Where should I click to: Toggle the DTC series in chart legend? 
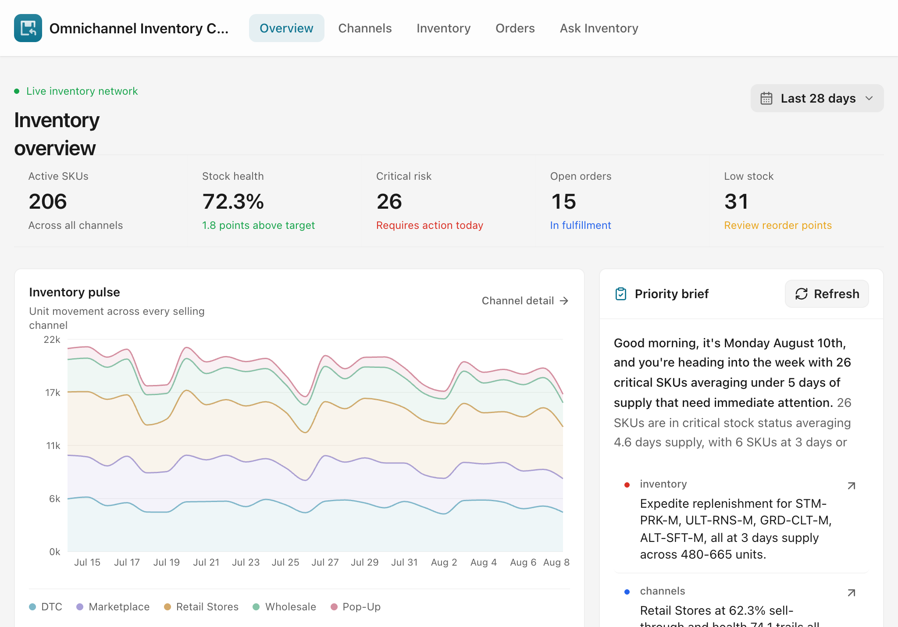pos(46,607)
